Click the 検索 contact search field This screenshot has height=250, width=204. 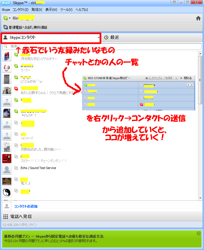pos(102,46)
